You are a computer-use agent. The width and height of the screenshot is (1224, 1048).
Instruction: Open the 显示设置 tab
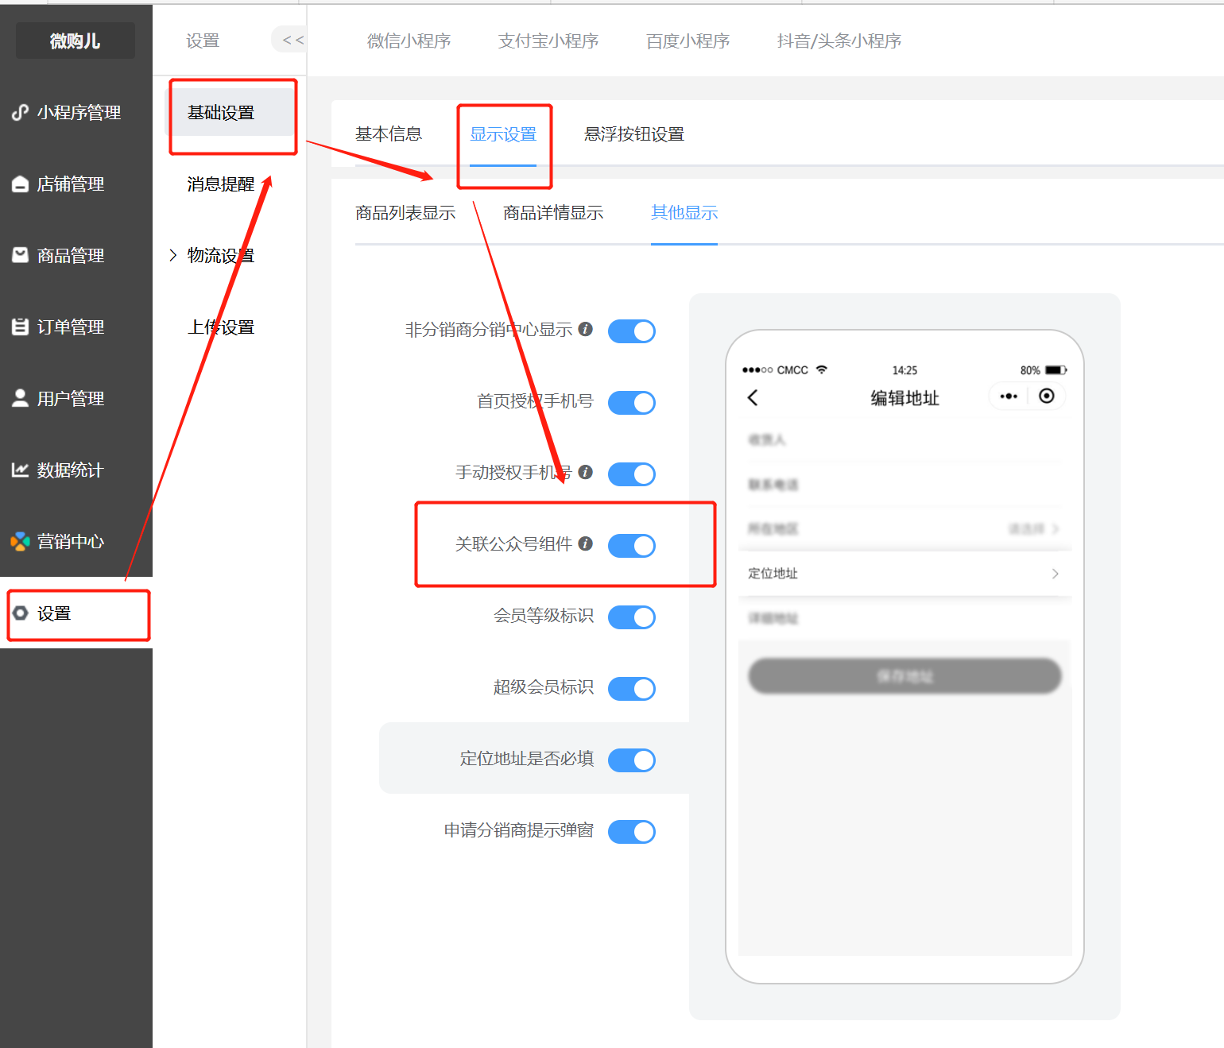[x=503, y=134]
